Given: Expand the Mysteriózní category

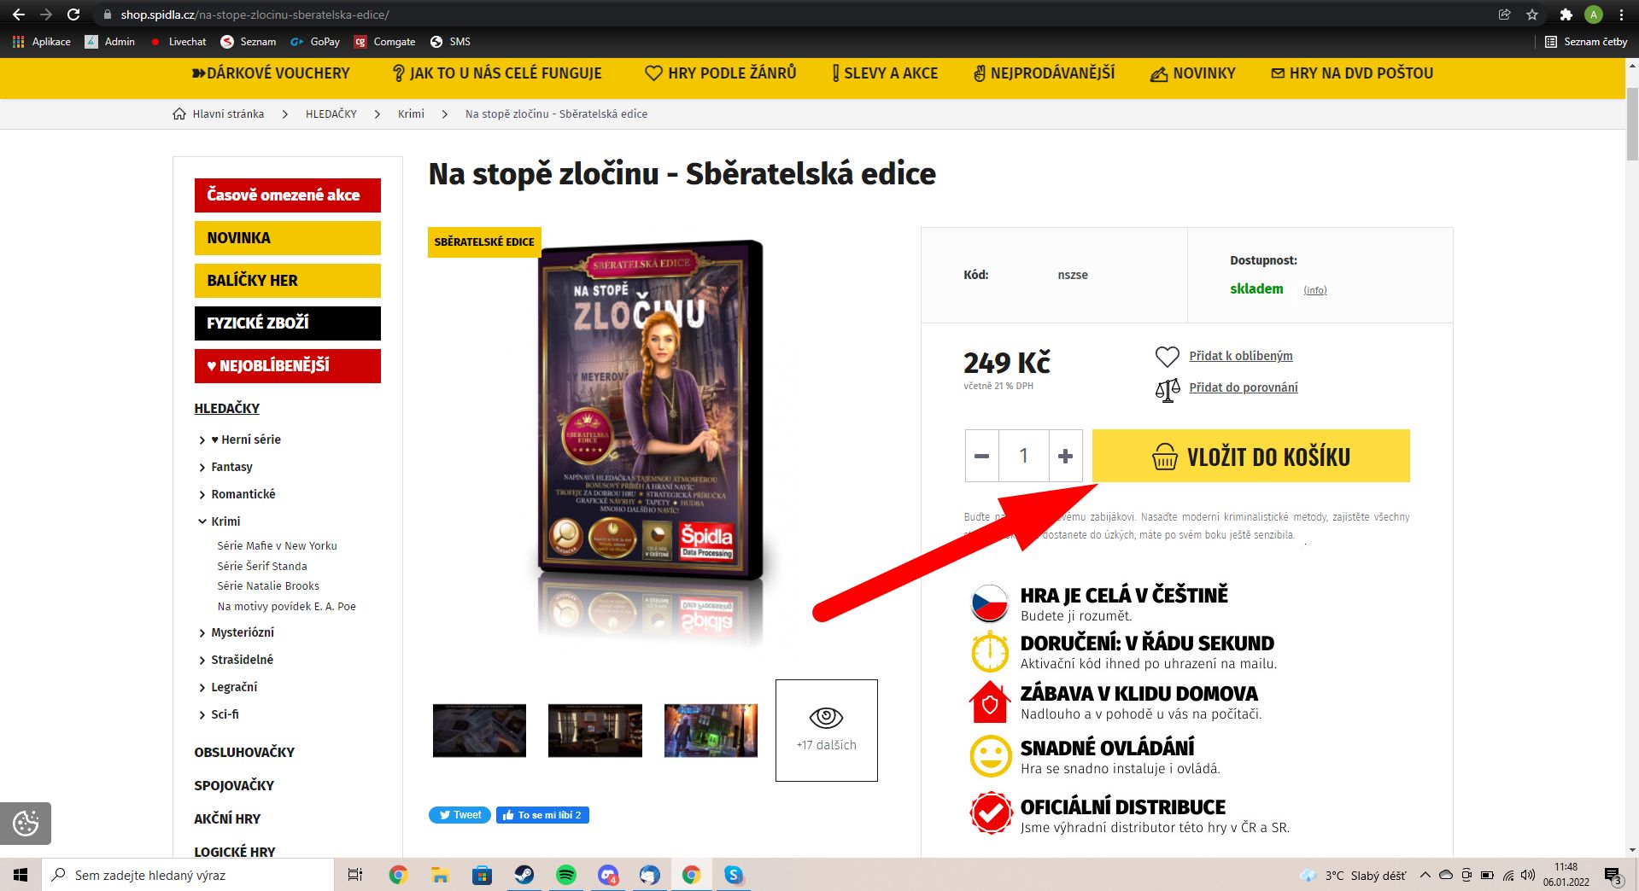Looking at the screenshot, I should [x=202, y=633].
